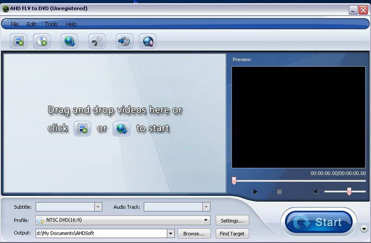This screenshot has height=243, width=371.
Task: Play the preview video
Action: 255,192
